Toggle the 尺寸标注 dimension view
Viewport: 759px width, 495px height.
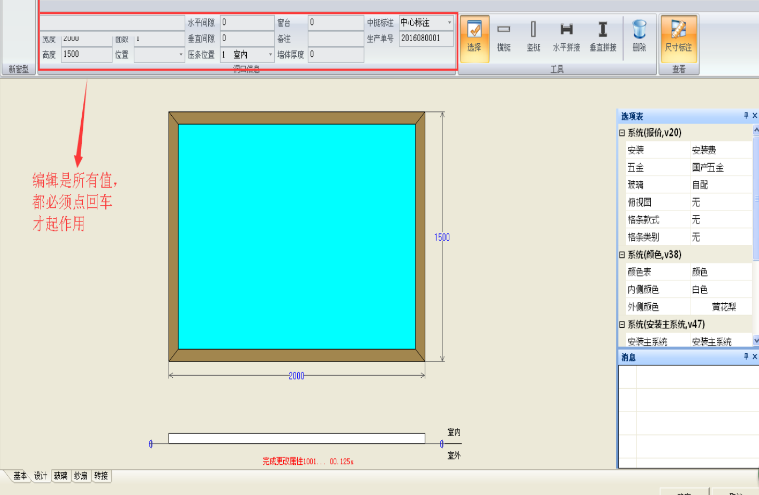point(678,38)
